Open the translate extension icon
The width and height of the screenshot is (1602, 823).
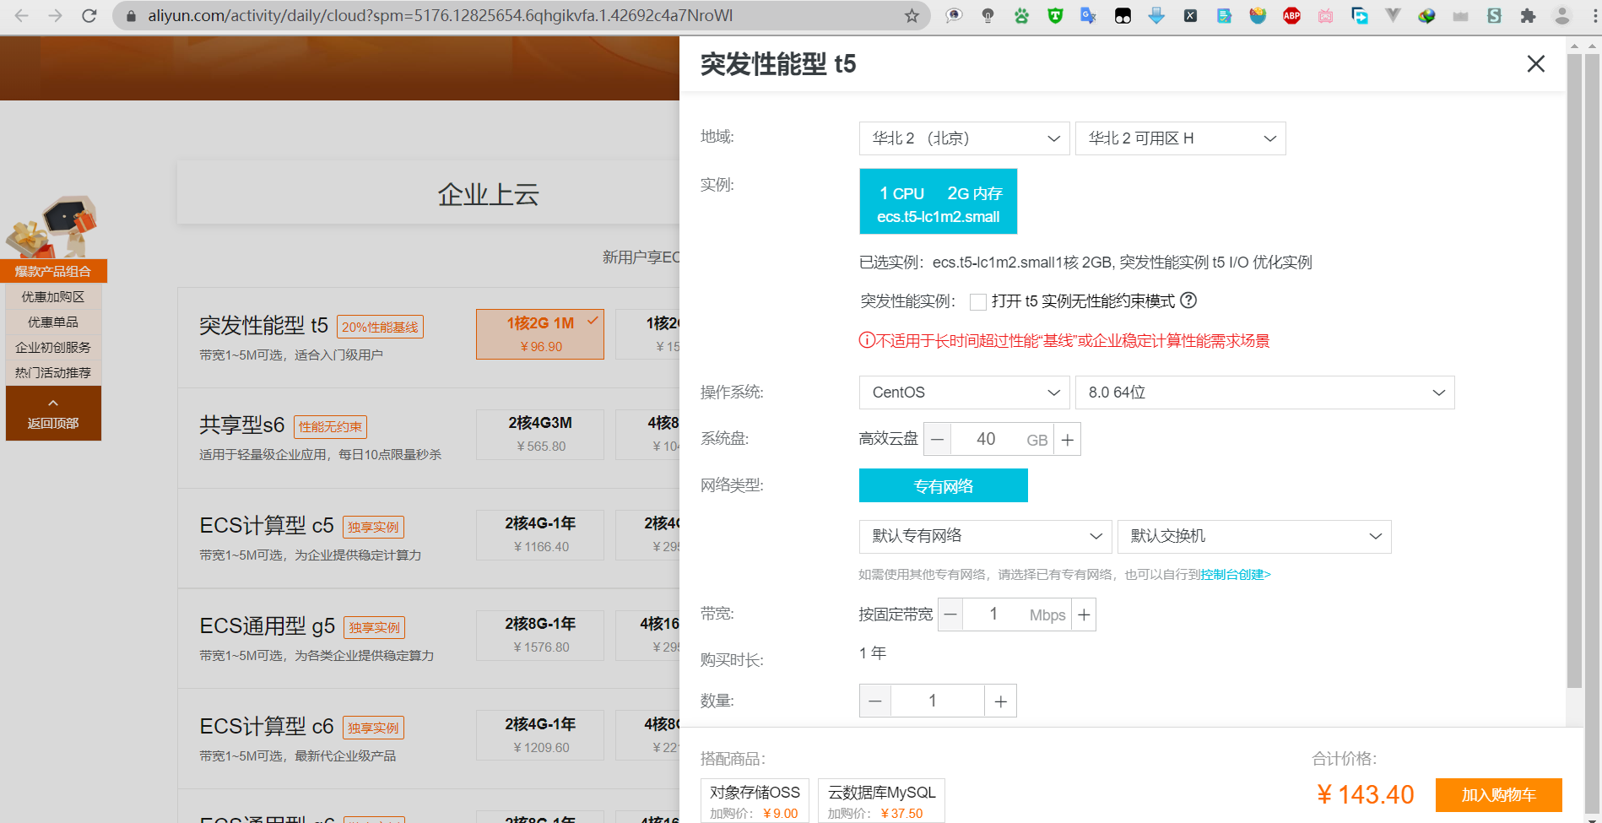(1089, 15)
